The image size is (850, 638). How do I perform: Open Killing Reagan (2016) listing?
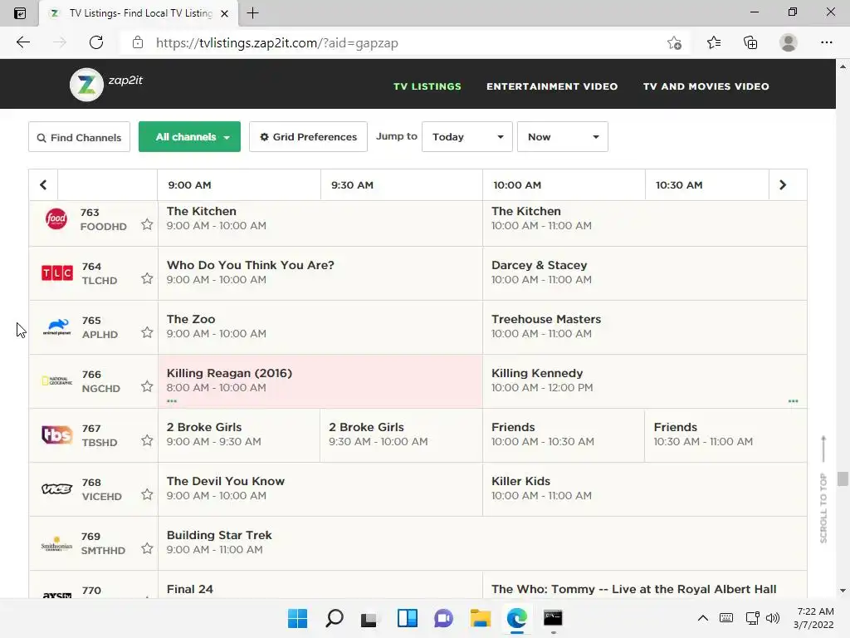[320, 380]
